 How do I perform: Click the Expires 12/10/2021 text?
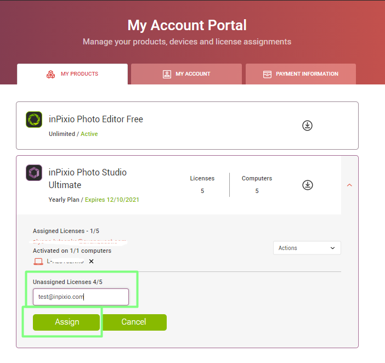coord(112,200)
